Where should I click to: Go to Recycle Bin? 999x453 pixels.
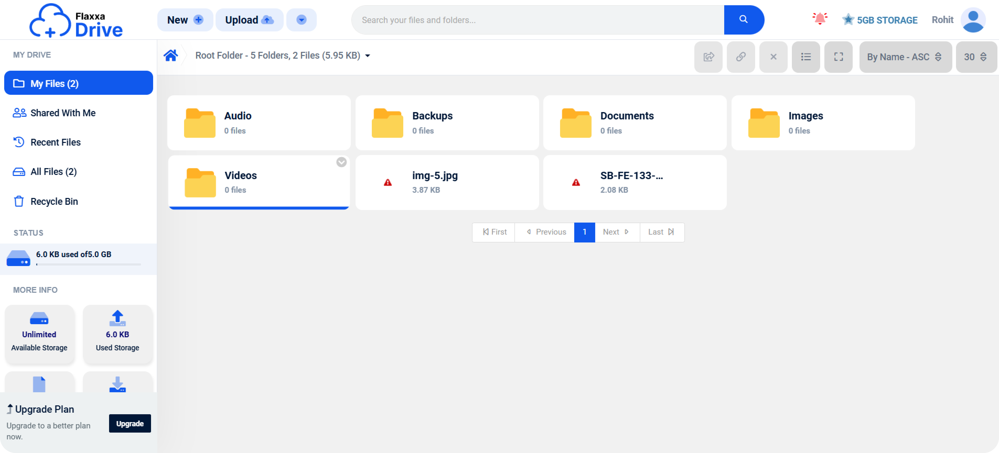click(x=54, y=202)
